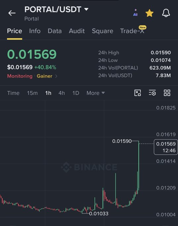Viewport: 178px width, 226px height.
Task: Open price alert bell icon
Action: tap(166, 13)
